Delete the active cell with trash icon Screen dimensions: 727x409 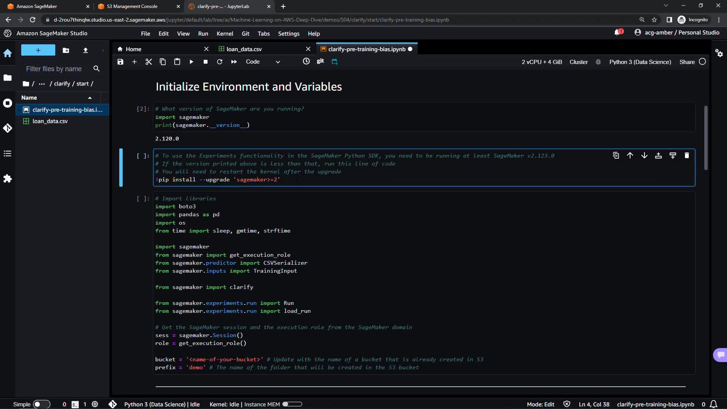point(686,156)
